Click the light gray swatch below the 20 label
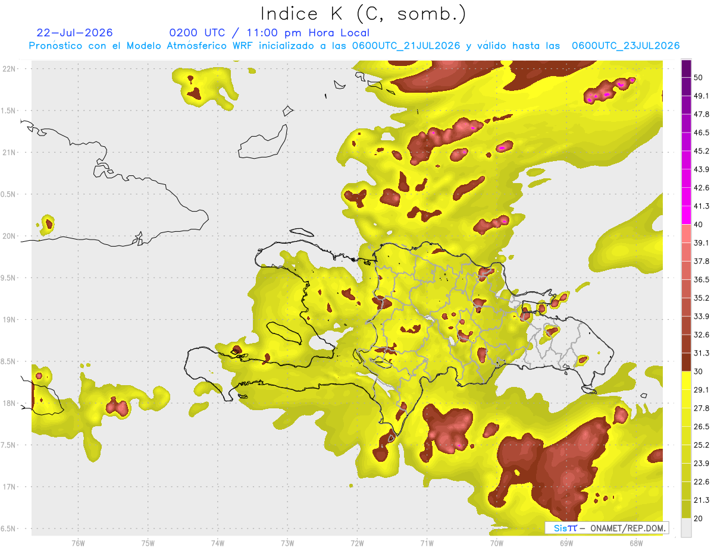The image size is (714, 551). tap(686, 527)
